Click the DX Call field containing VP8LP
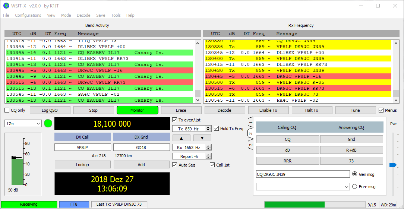 [83, 147]
